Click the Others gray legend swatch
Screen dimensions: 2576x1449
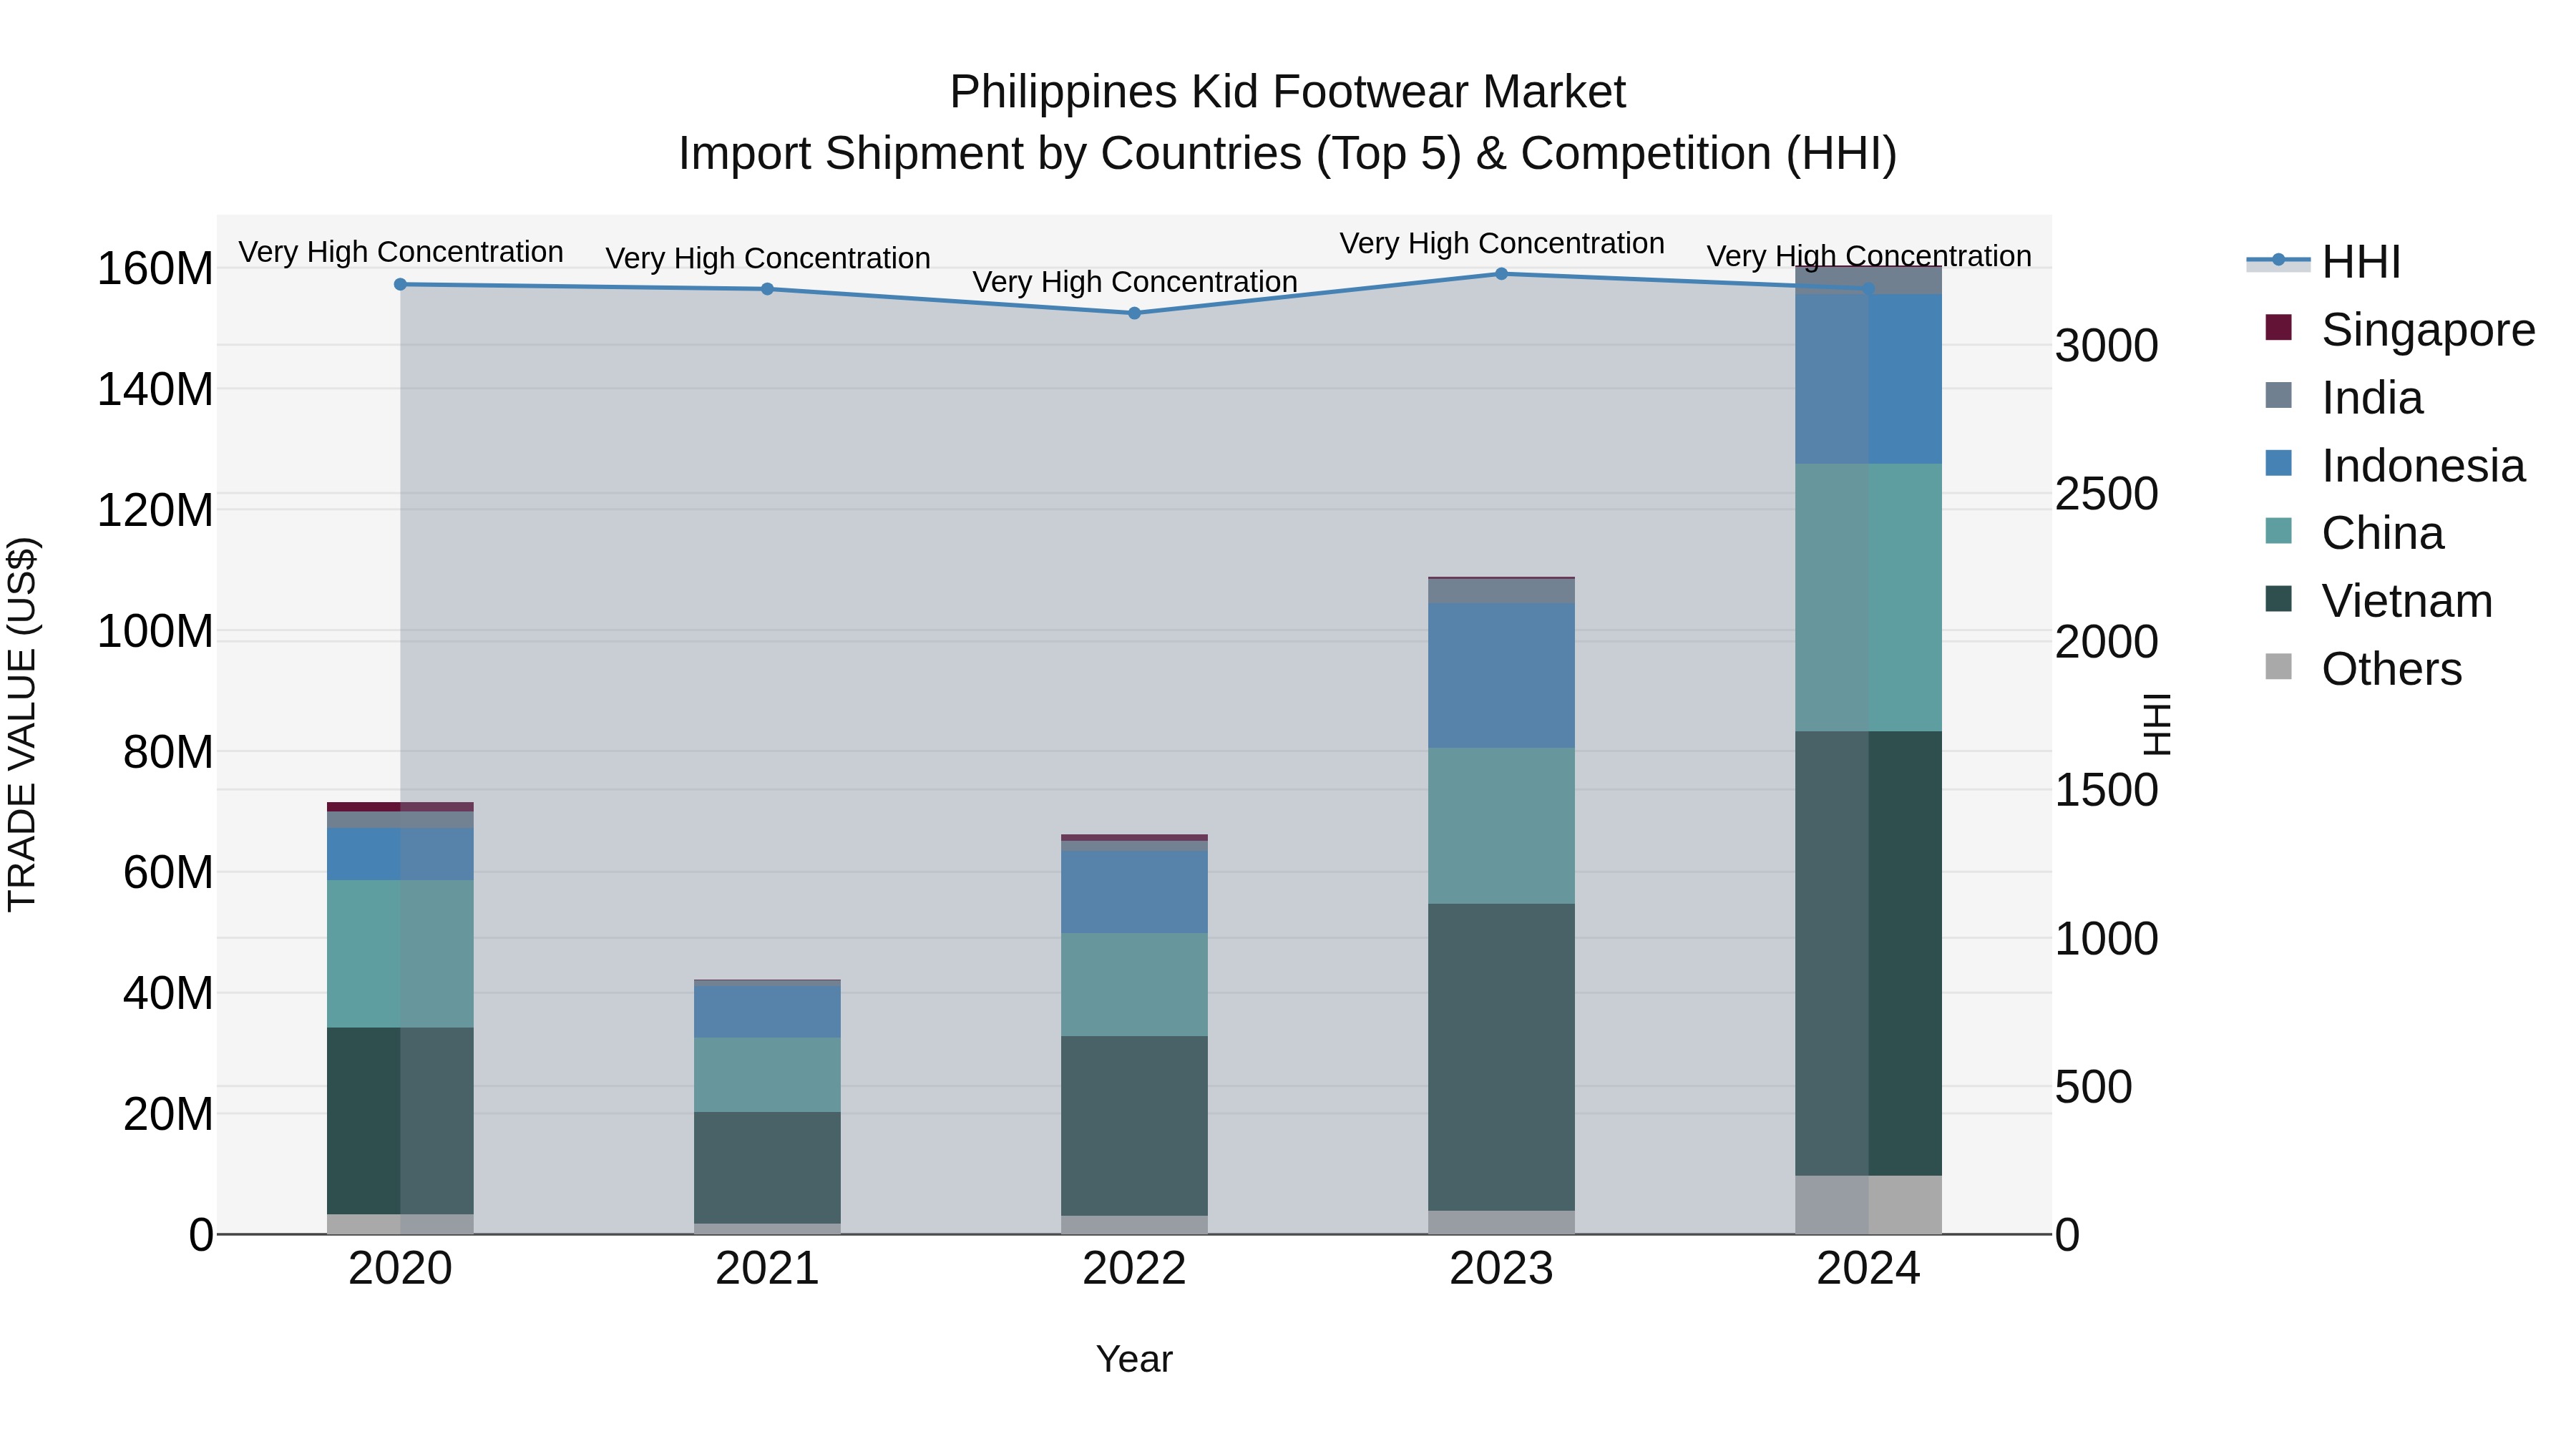pyautogui.click(x=2278, y=666)
